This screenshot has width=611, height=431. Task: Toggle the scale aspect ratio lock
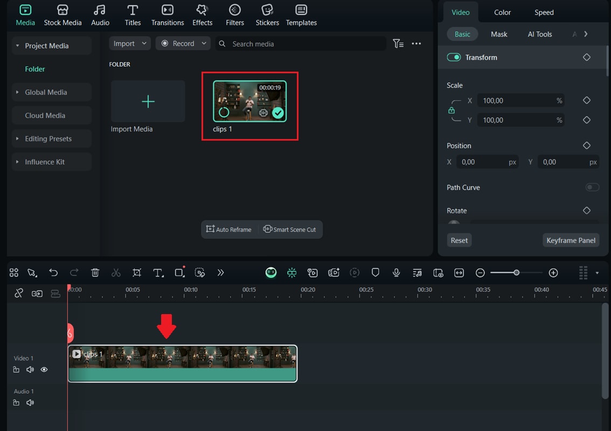[x=451, y=110]
